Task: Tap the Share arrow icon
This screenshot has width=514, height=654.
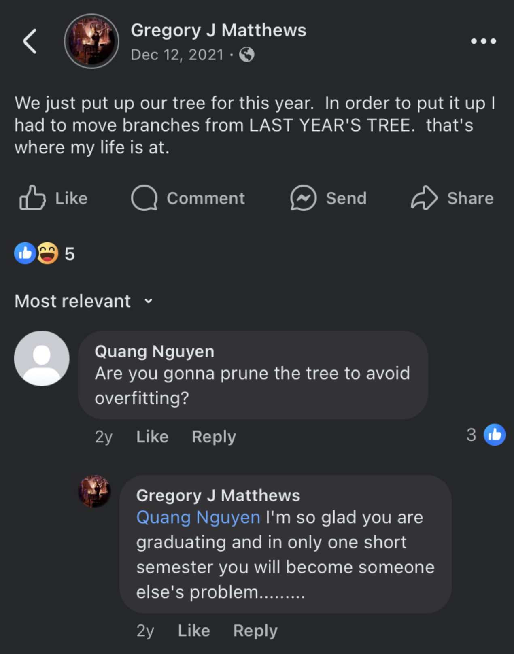Action: [424, 198]
